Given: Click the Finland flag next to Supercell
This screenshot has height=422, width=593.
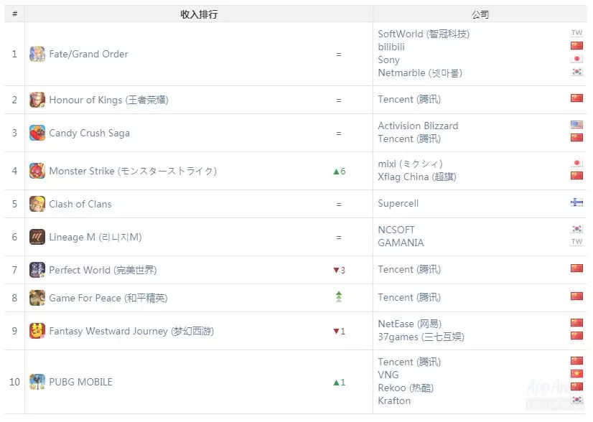Looking at the screenshot, I should click(576, 203).
